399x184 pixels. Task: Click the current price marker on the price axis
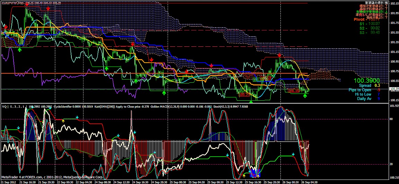(x=394, y=89)
